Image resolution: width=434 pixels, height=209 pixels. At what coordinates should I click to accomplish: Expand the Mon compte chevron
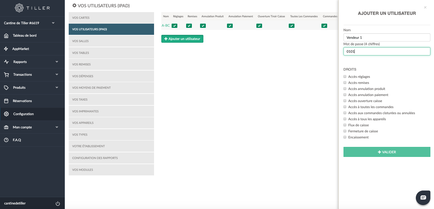pos(57,127)
